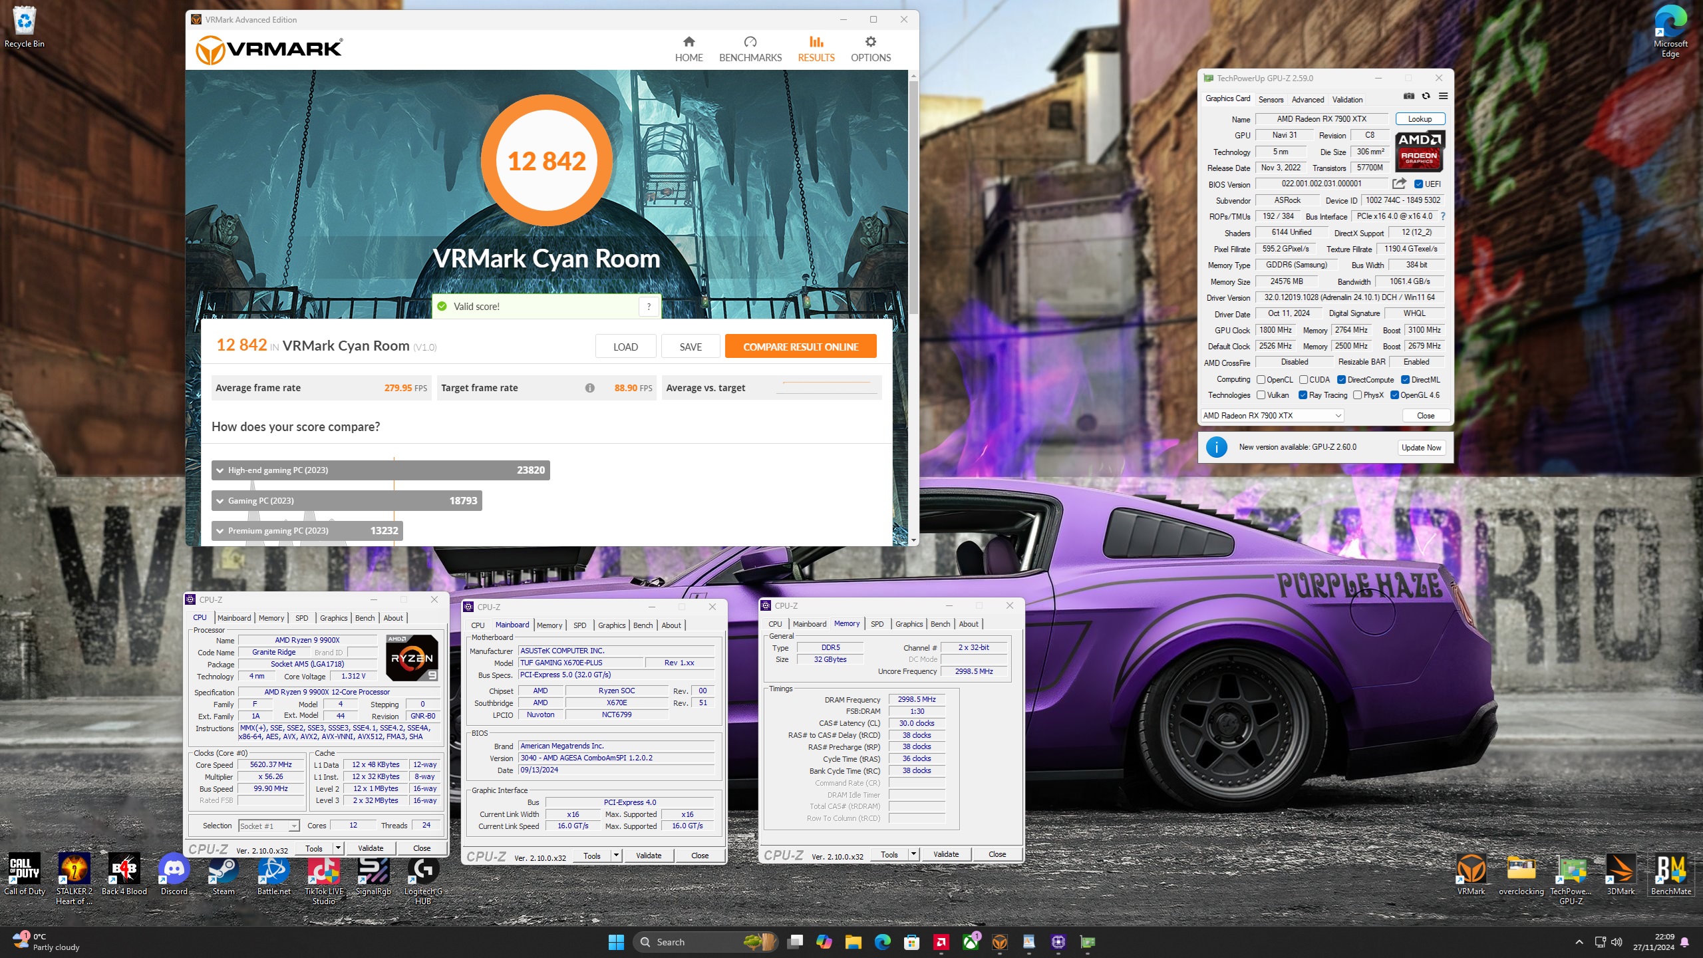Switch to the Sensors tab in GPU-Z
Screen dimensions: 1703x958
[x=1271, y=99]
